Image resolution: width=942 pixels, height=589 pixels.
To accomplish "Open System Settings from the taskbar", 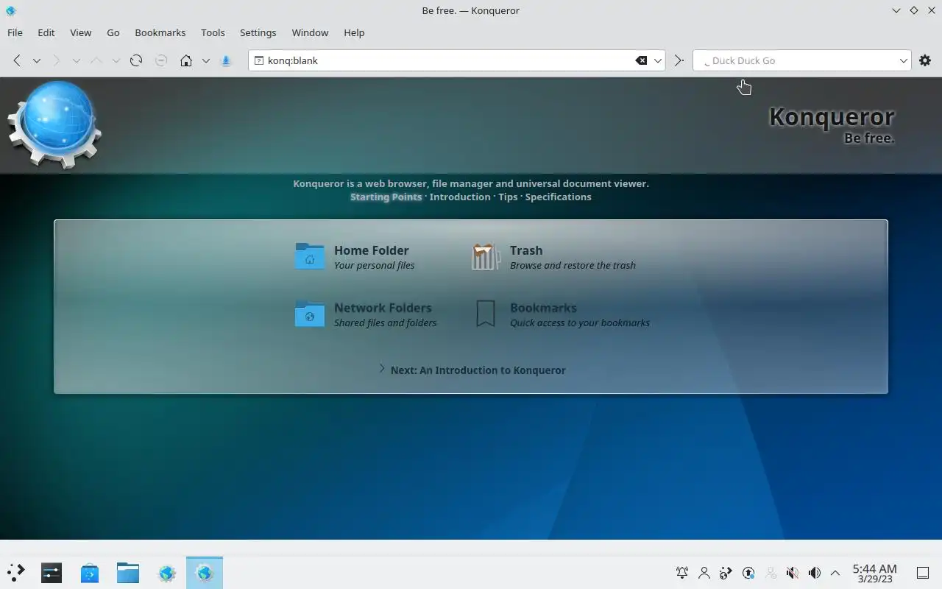I will coord(52,572).
